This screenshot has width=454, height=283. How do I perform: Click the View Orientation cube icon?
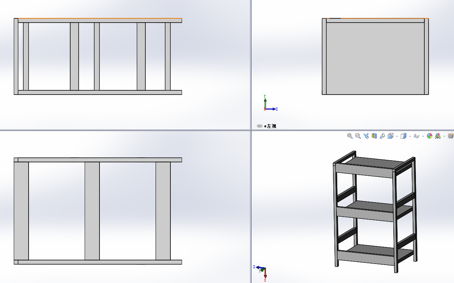pos(391,136)
